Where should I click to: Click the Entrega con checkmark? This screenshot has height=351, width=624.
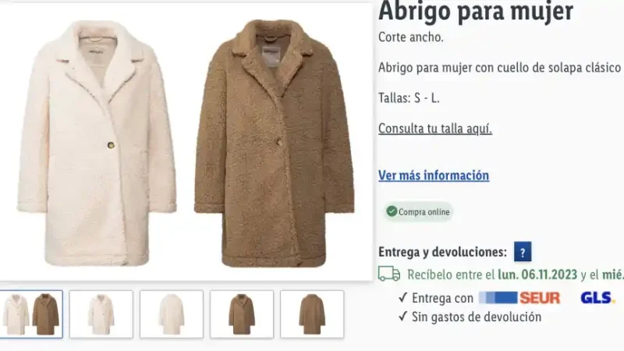pyautogui.click(x=402, y=298)
